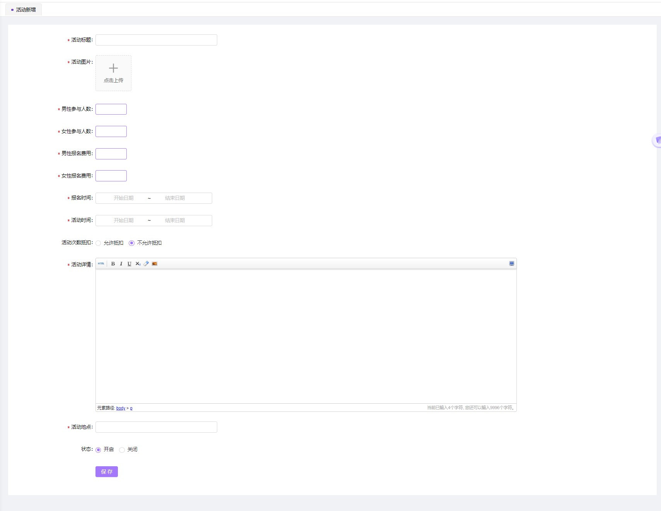The width and height of the screenshot is (661, 511).
Task: Focus the 男性报名费用 input field
Action: tap(111, 154)
